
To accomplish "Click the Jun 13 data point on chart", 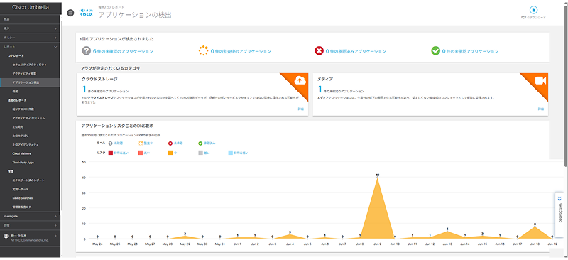I will click(447, 232).
